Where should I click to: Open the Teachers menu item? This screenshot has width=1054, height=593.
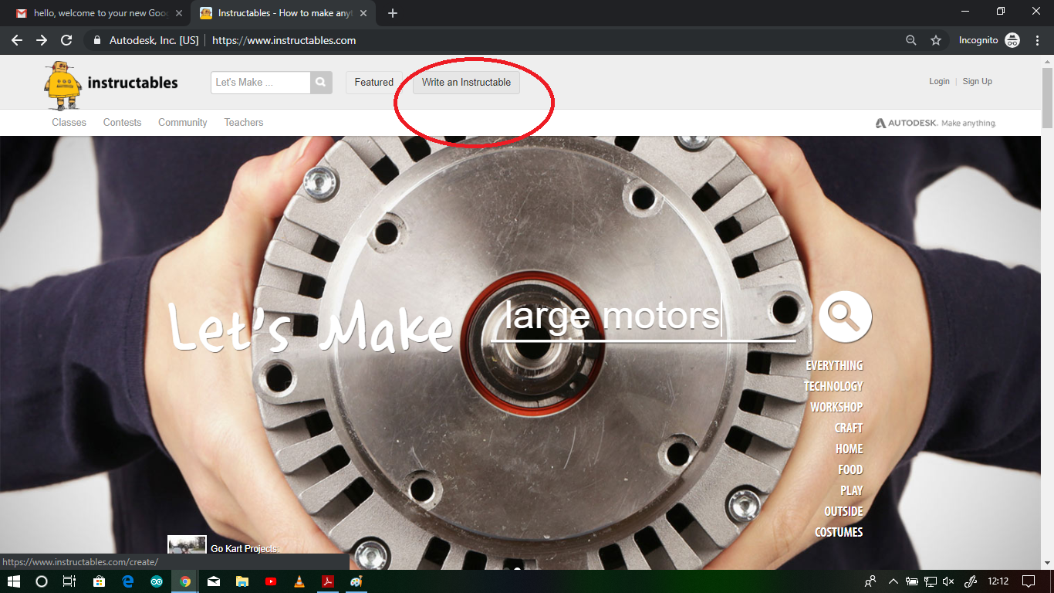[x=244, y=122]
